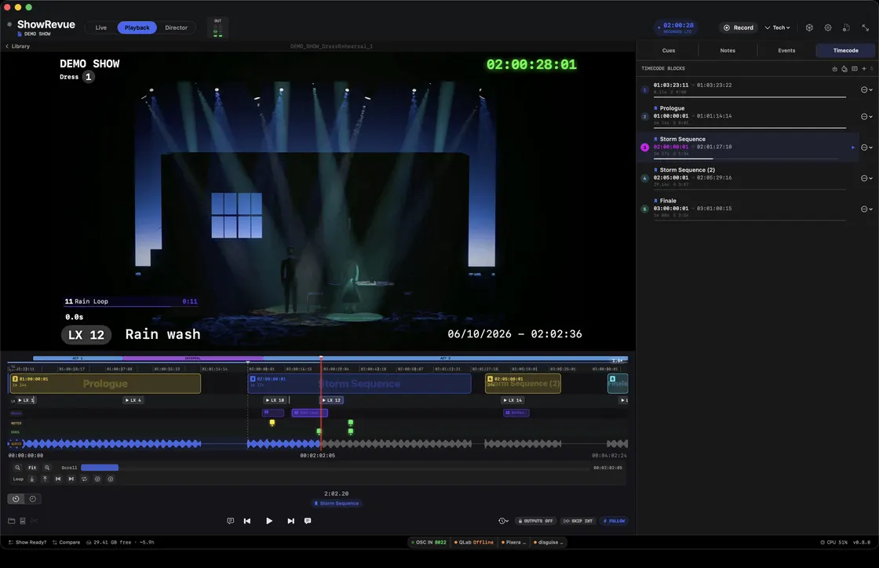Click the export icon in Timecode Blocks header
879x568 pixels.
pos(844,69)
